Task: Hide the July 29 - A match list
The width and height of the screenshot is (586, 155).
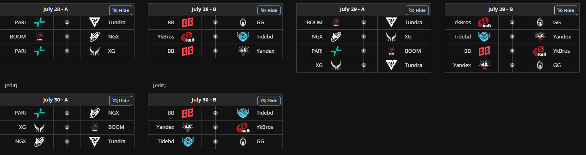Action: pyautogui.click(x=417, y=10)
